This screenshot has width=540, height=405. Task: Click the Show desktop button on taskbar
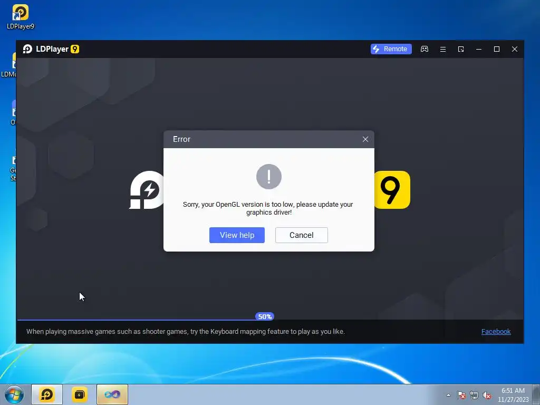[x=536, y=394]
